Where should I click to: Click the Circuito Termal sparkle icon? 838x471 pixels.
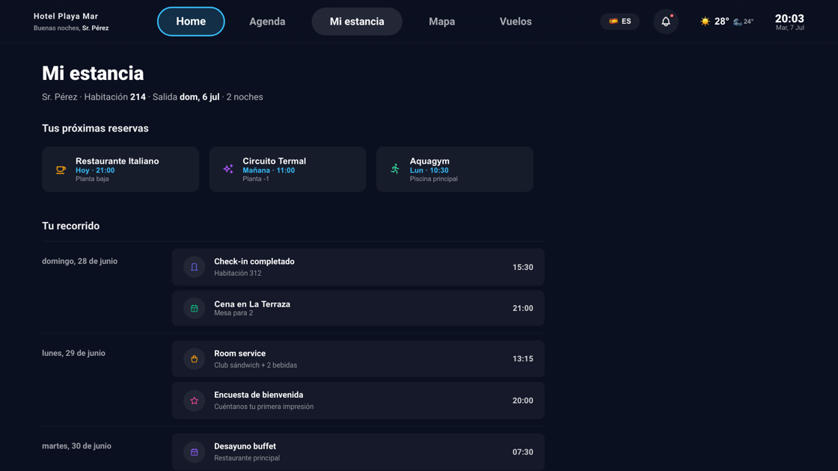(228, 169)
